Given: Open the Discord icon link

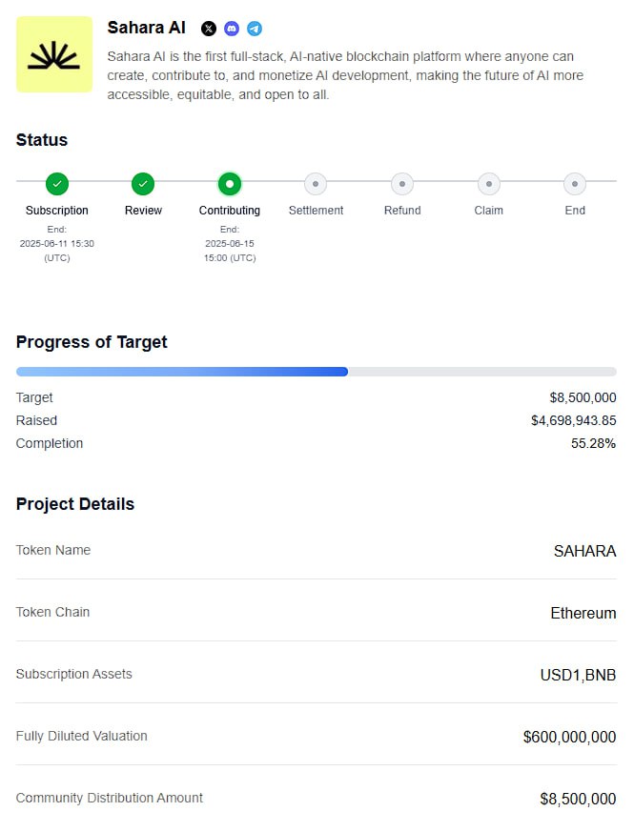Looking at the screenshot, I should coord(232,29).
